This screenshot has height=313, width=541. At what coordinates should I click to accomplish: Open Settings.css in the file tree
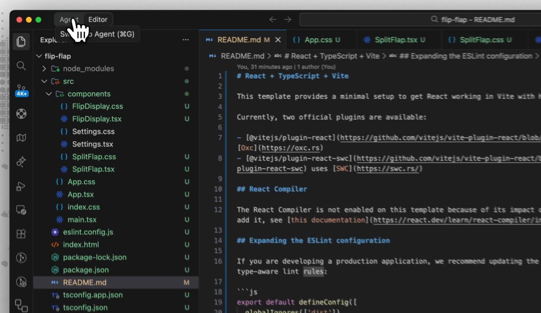point(93,132)
